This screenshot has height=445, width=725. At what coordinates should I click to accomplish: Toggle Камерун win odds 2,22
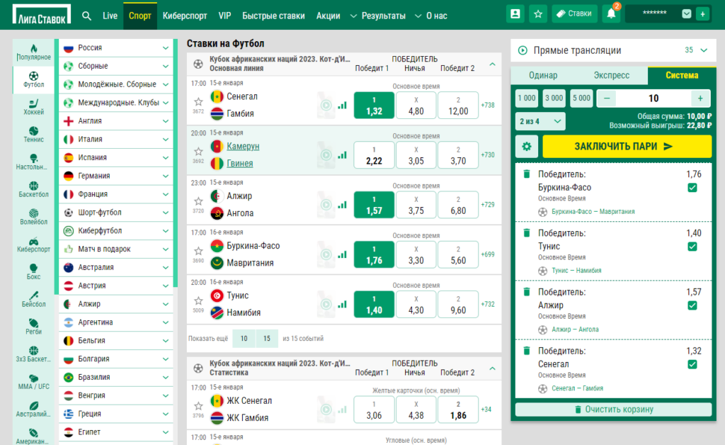click(x=374, y=155)
